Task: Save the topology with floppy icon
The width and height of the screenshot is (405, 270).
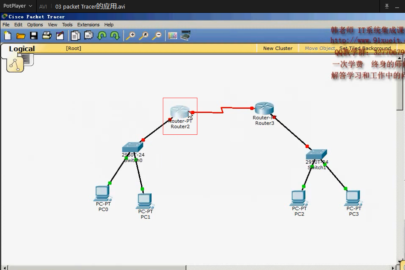Action: point(34,36)
